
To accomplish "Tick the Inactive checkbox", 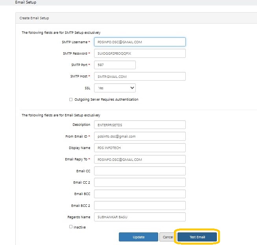I will click(71, 227).
